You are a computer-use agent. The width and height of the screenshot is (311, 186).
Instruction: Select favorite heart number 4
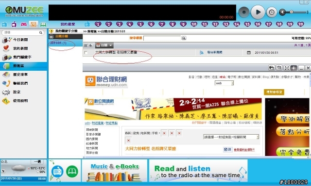pyautogui.click(x=130, y=24)
